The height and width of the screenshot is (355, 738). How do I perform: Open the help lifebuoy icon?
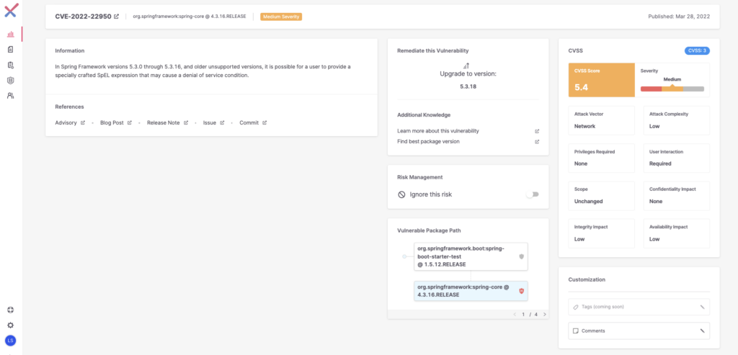[11, 310]
